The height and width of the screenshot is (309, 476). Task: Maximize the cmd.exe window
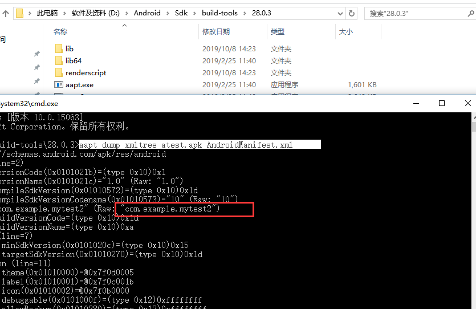[x=442, y=104]
